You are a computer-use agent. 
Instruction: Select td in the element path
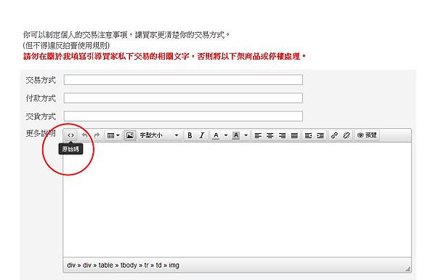pos(158,265)
